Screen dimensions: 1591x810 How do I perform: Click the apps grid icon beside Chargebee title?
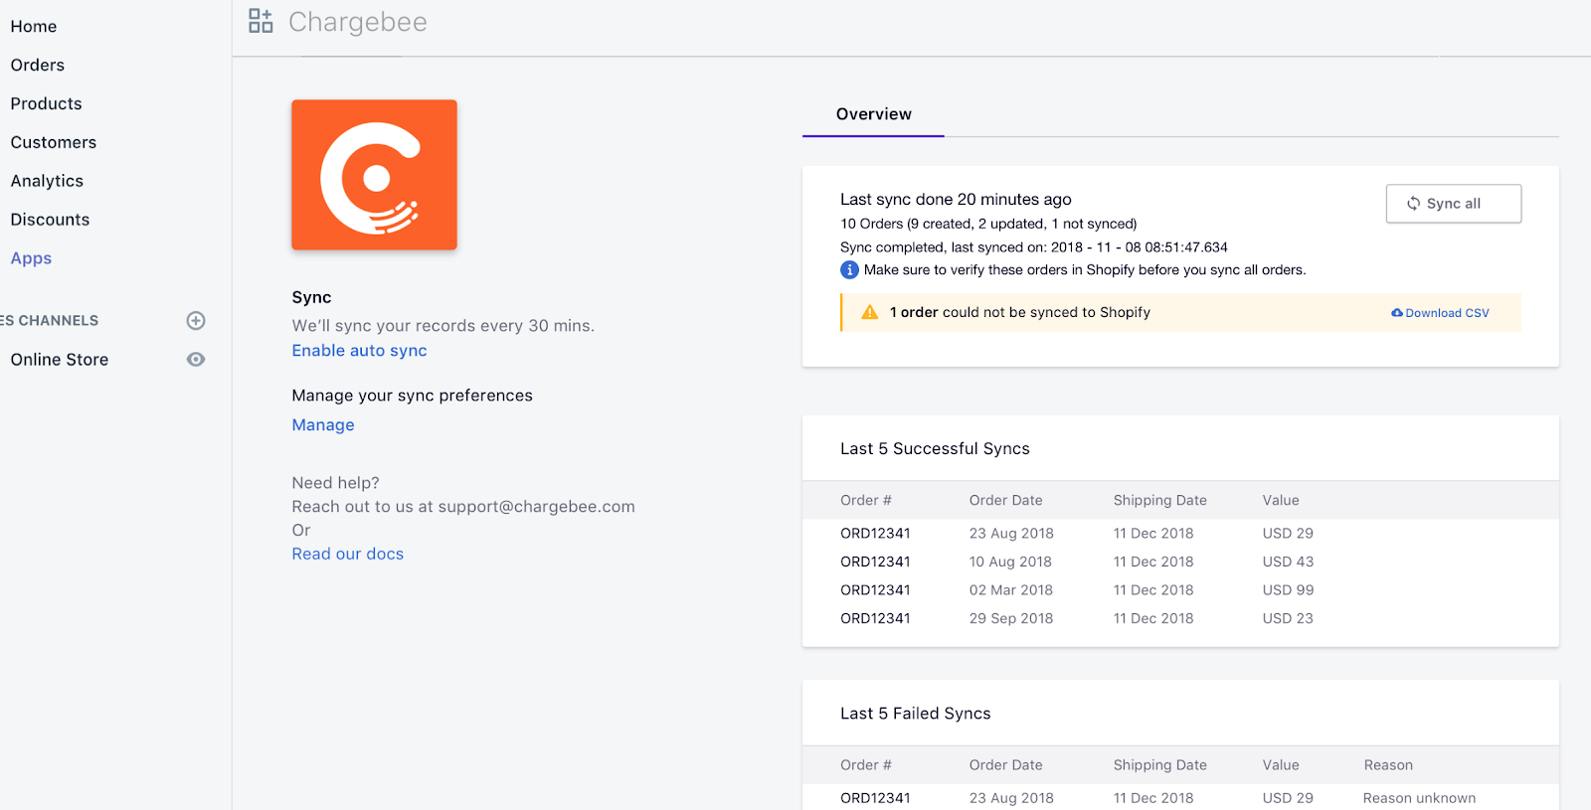pos(261,21)
